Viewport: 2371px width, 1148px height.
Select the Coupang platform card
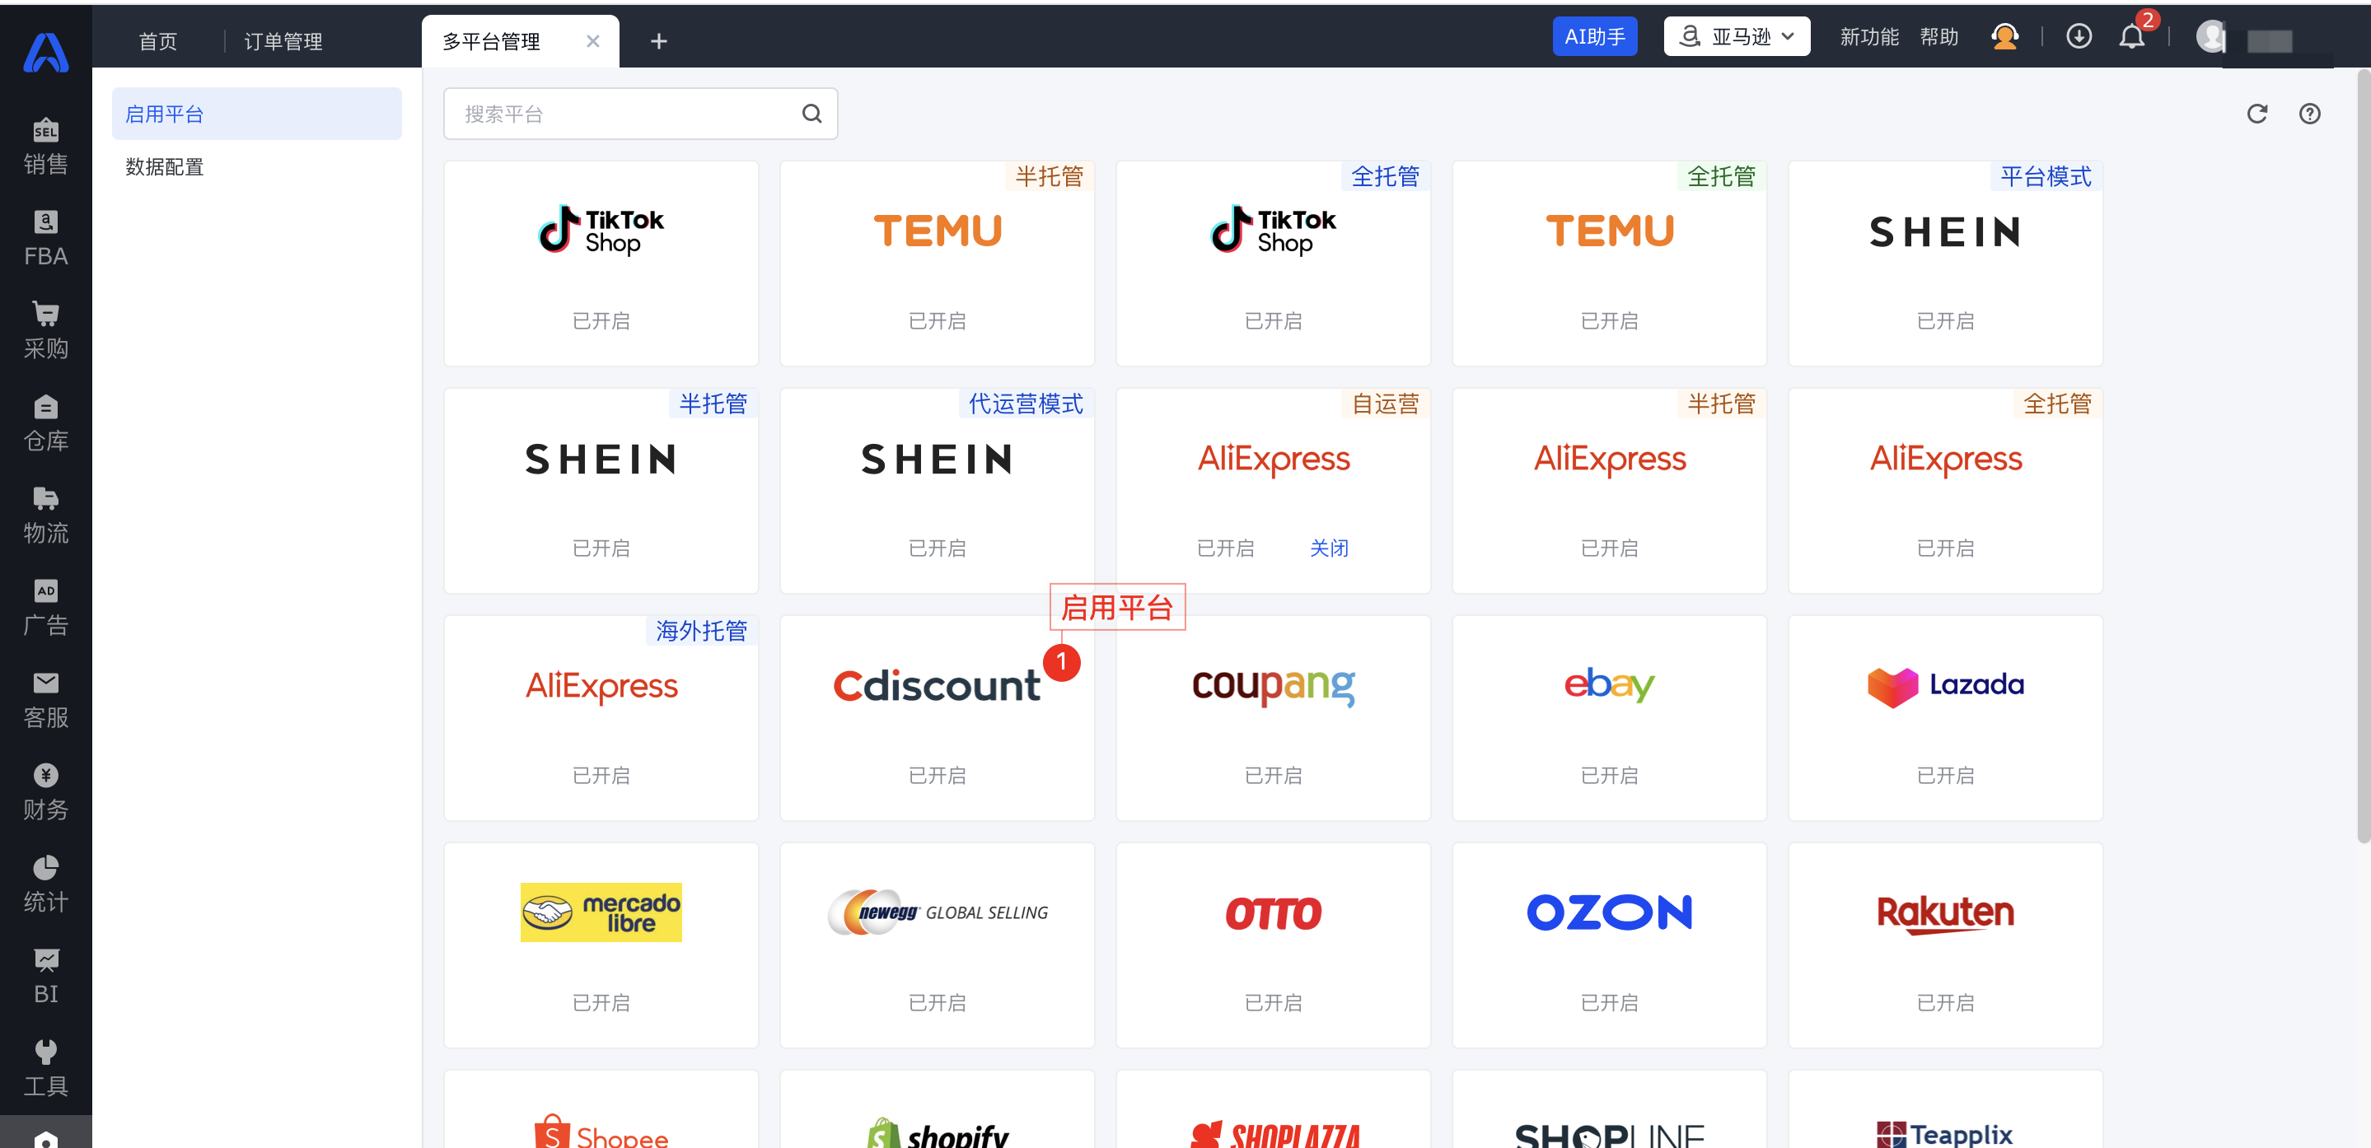point(1273,717)
